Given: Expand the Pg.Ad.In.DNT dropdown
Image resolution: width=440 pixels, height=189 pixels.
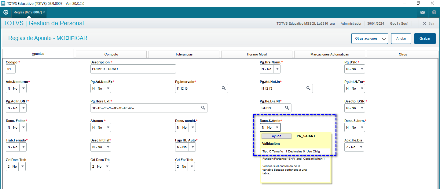Looking at the screenshot, I should coord(23,108).
